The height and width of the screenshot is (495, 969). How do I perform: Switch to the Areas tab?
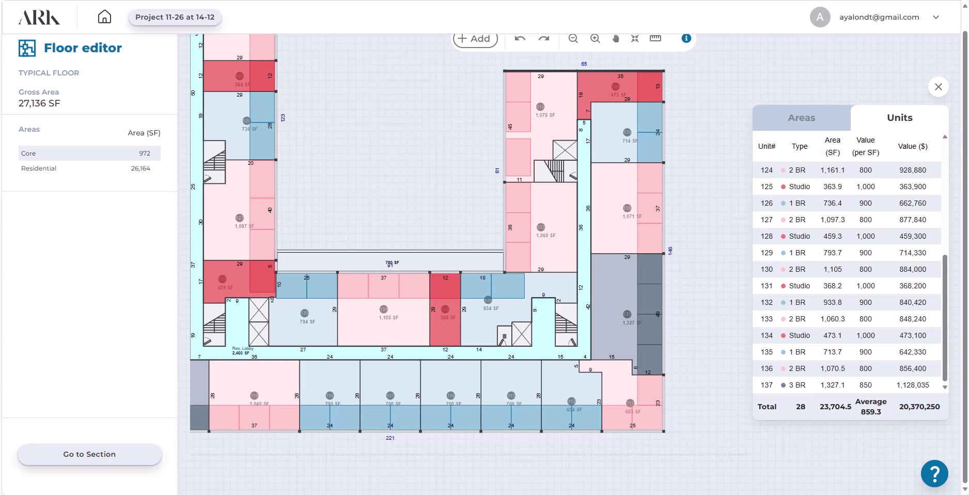coord(801,118)
